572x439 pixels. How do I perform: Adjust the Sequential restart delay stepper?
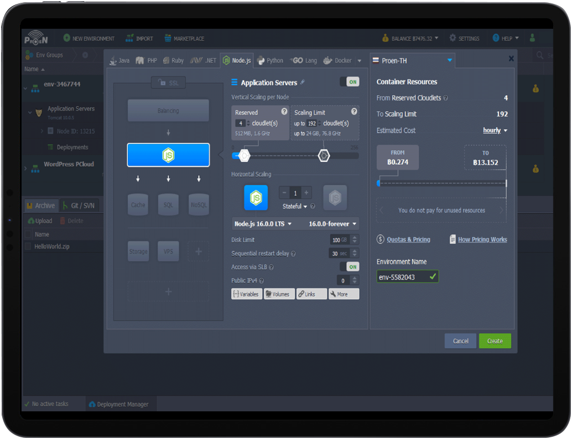354,253
